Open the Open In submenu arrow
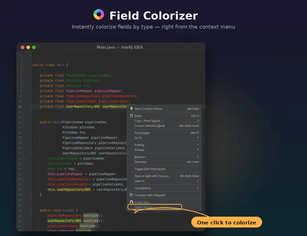307x236 pixels. click(x=198, y=181)
